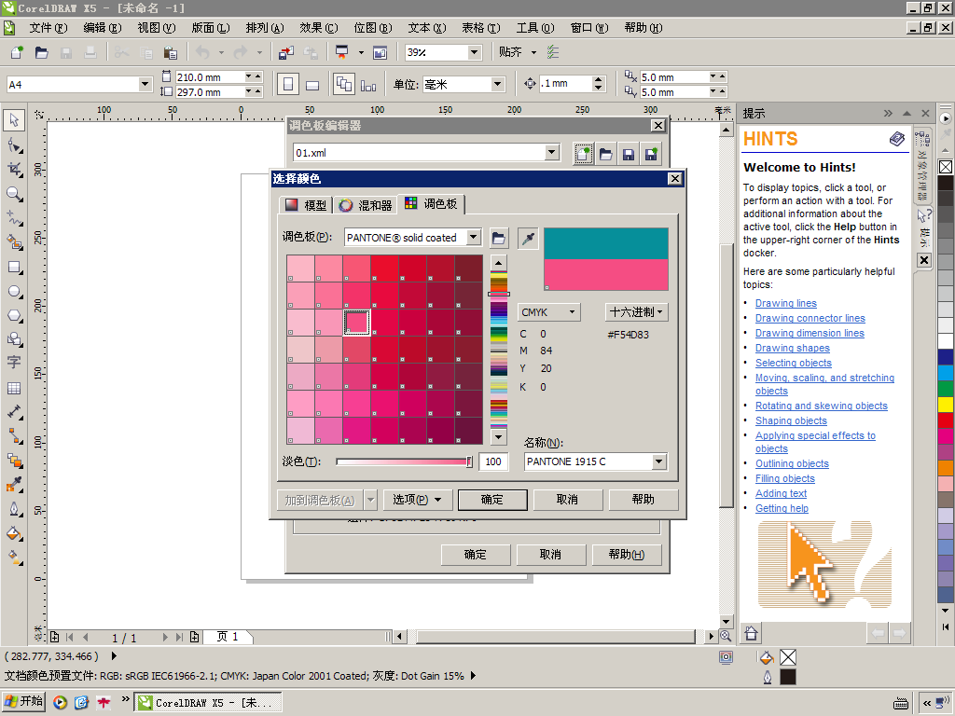
Task: Select the Table tool in toolbox
Action: [14, 388]
